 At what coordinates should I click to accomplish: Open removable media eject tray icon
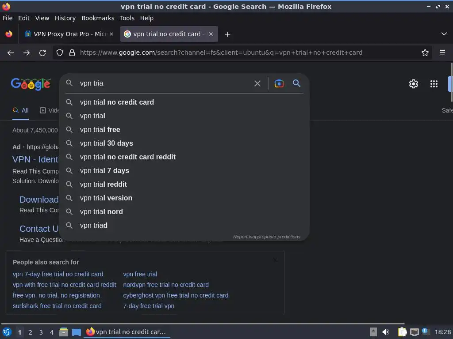tap(373, 332)
